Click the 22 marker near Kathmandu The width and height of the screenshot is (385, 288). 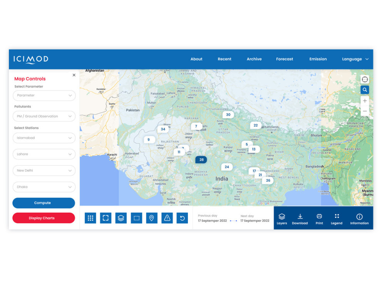(x=256, y=126)
